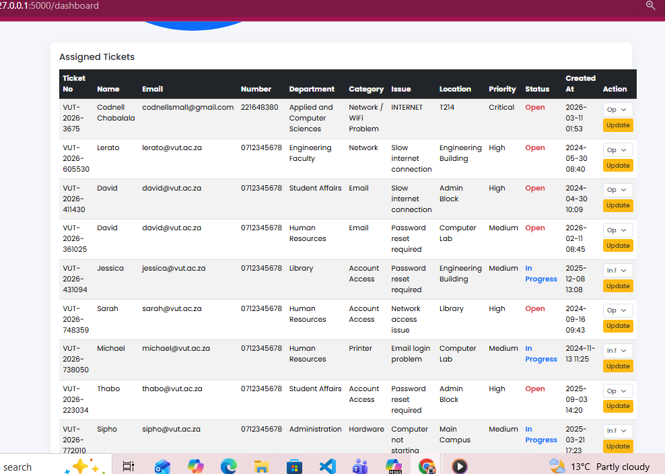Select email thabo@vut.ac.za
665x474 pixels.
[172, 388]
